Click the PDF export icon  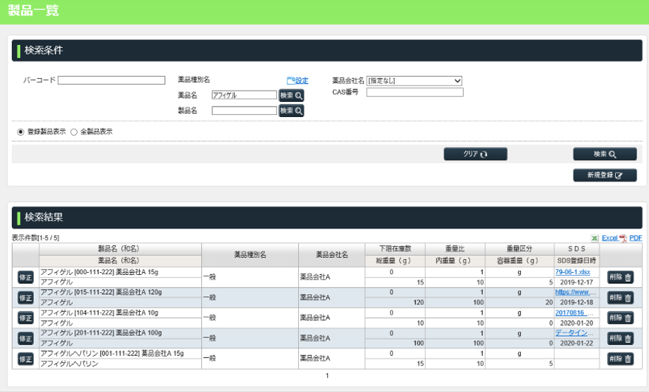click(x=623, y=238)
